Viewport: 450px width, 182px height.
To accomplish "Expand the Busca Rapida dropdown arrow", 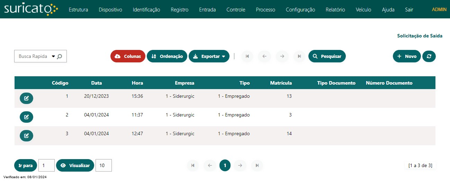I will (x=53, y=57).
